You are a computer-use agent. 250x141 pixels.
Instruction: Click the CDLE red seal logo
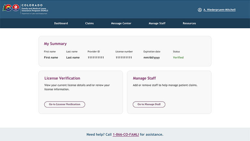[16, 7]
